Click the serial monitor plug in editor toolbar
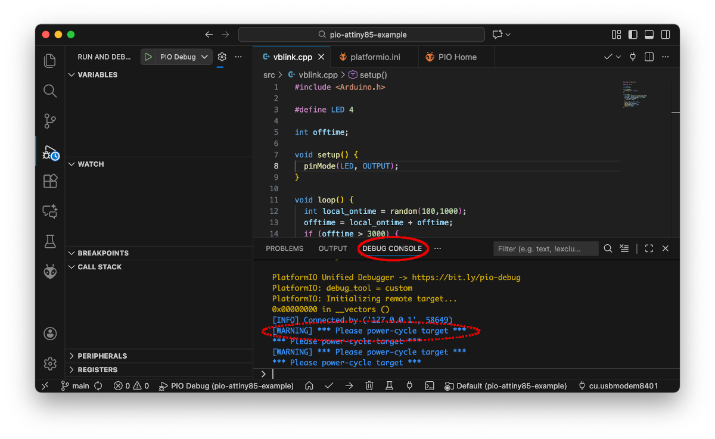The height and width of the screenshot is (439, 715). (633, 57)
